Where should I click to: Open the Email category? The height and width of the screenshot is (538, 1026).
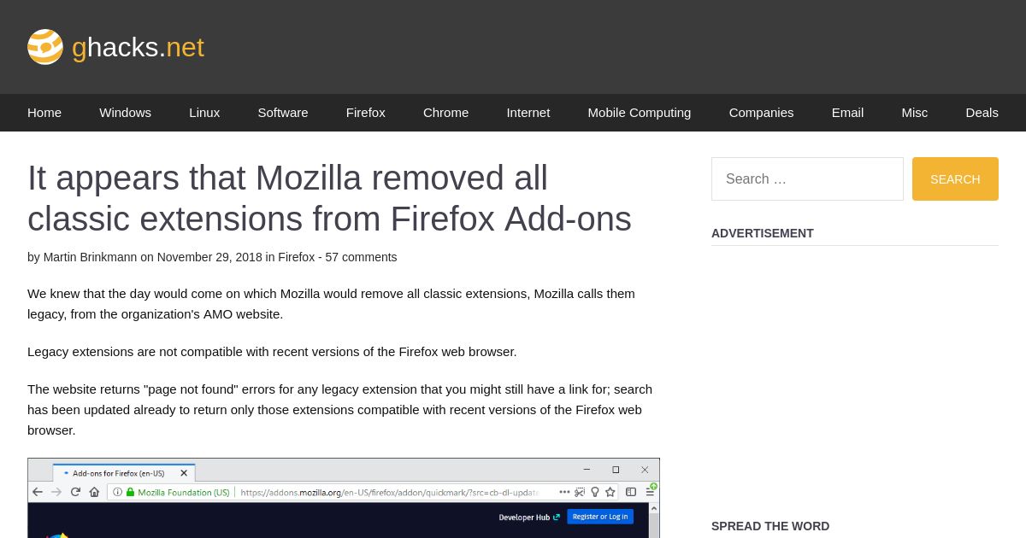point(847,113)
